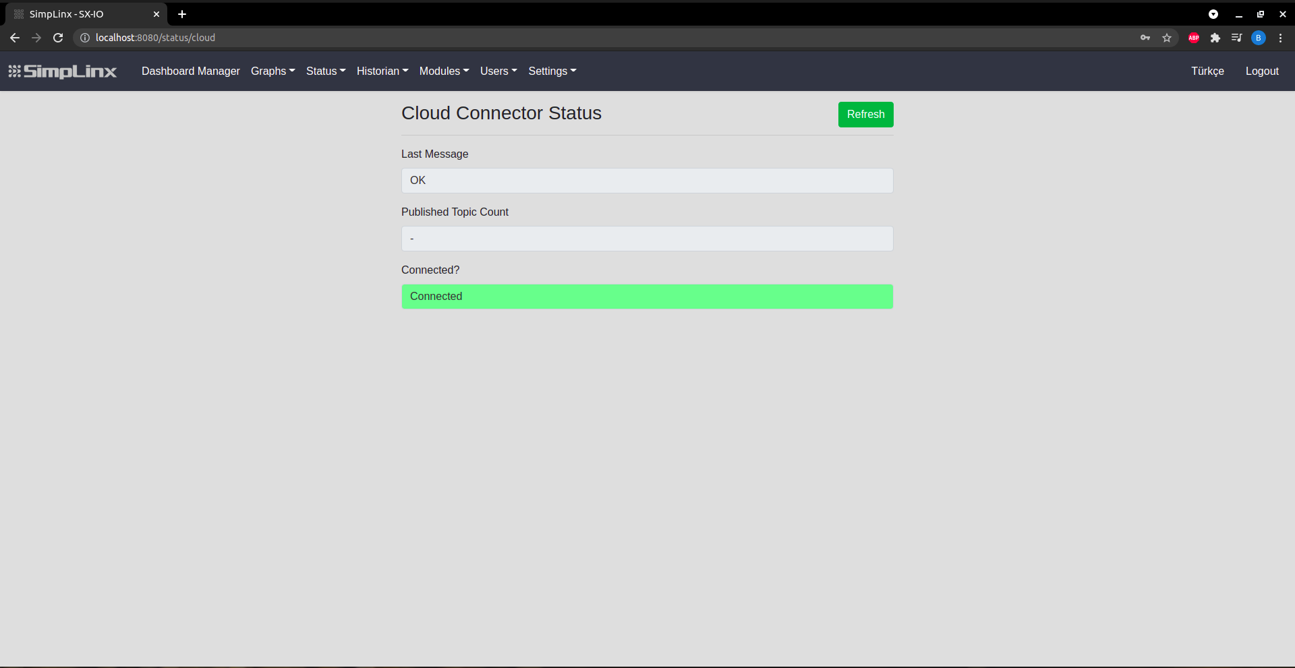Viewport: 1295px width, 668px height.
Task: Close the SimpLinx - SX-IO tab
Action: pos(156,14)
